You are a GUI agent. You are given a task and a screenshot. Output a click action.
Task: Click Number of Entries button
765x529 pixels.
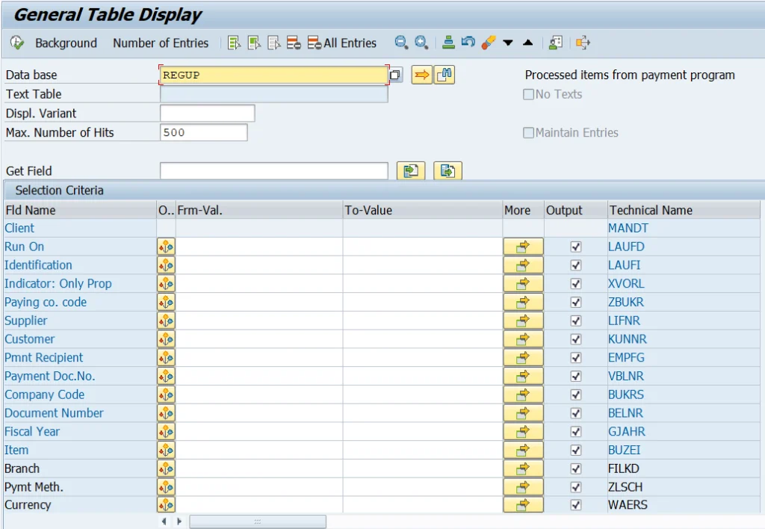pos(161,43)
